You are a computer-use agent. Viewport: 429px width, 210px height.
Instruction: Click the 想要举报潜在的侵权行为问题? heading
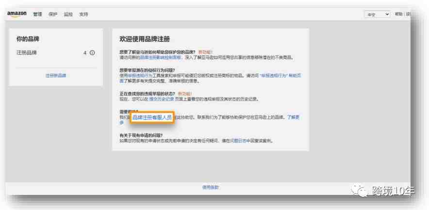tap(147, 70)
